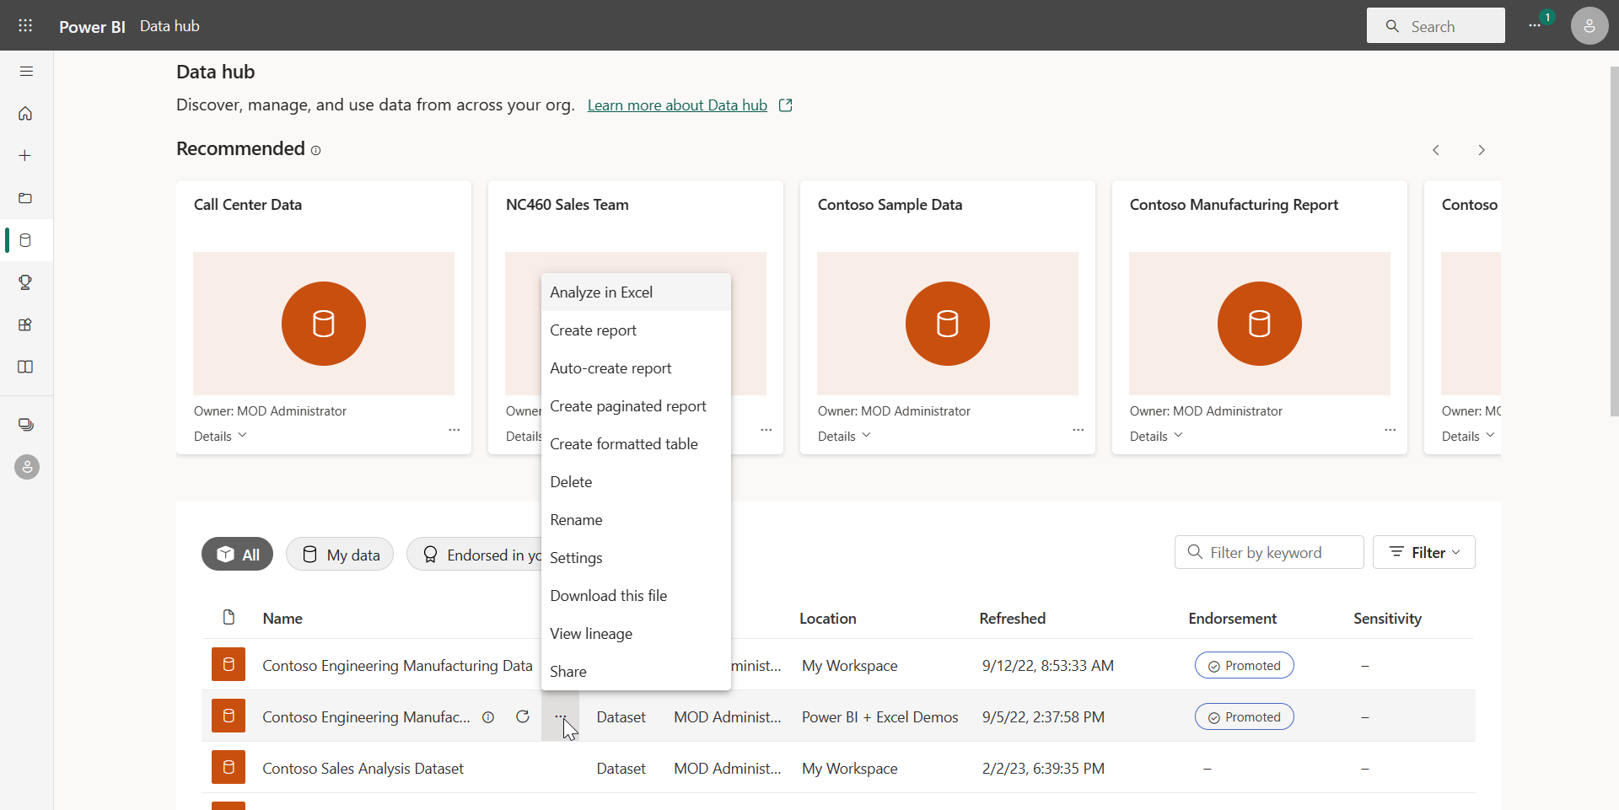Open Browse folder icon in sidebar
Image resolution: width=1619 pixels, height=810 pixels.
pyautogui.click(x=25, y=198)
